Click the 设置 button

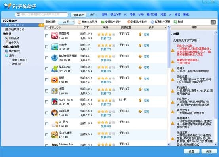pyautogui.click(x=192, y=151)
